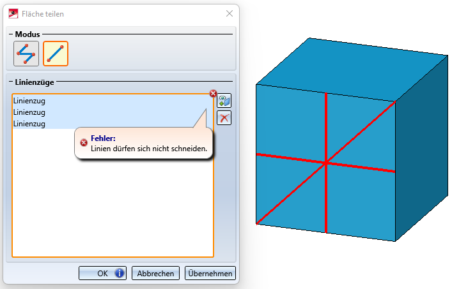This screenshot has width=452, height=289.
Task: Confirm with the OK button
Action: [103, 273]
